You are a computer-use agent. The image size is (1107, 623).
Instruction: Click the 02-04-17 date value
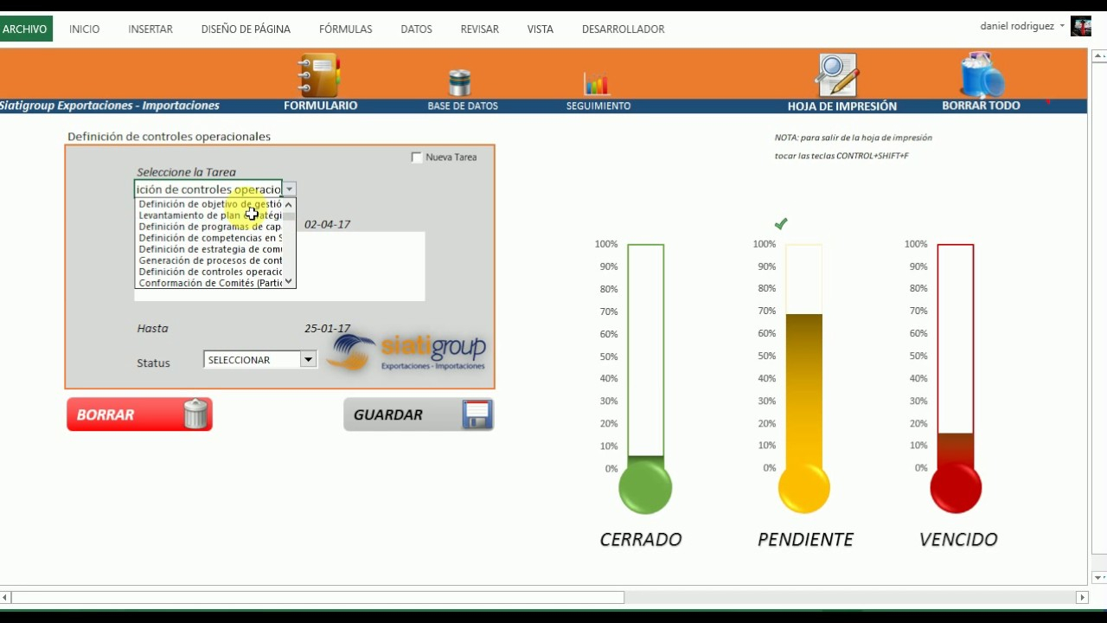[327, 224]
